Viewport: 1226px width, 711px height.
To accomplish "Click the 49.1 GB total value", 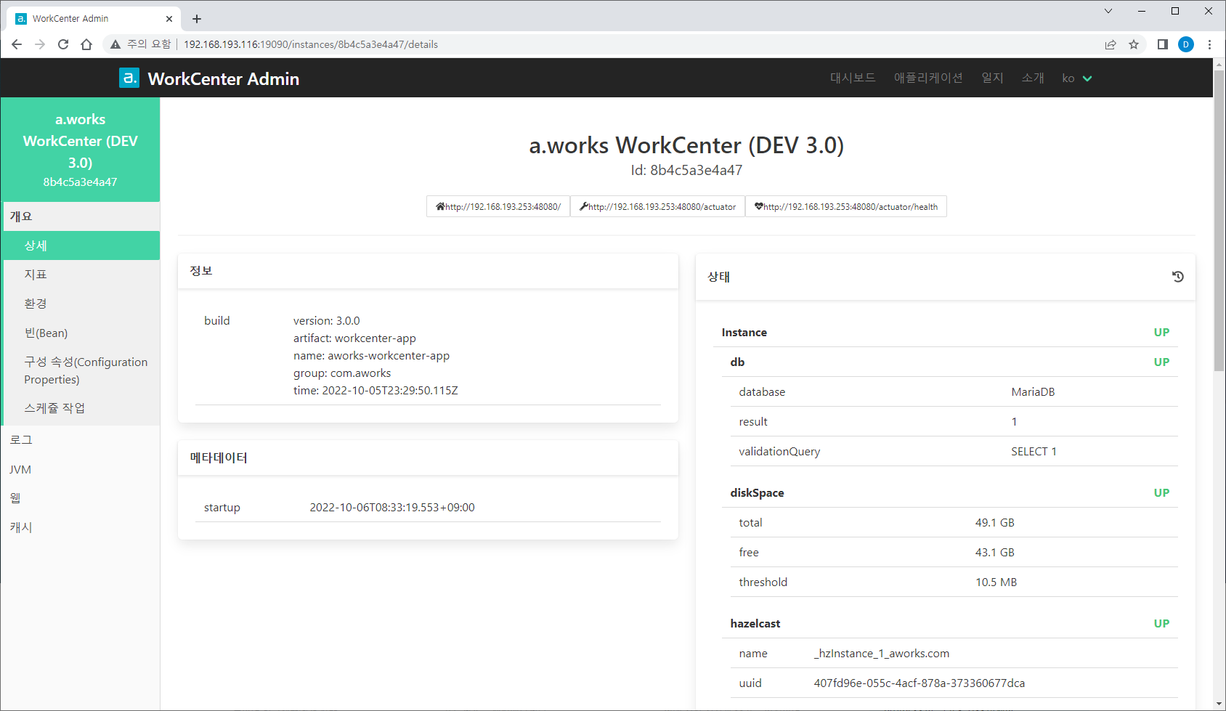I will tap(994, 522).
